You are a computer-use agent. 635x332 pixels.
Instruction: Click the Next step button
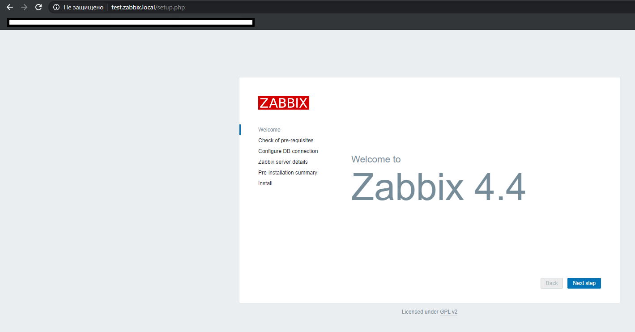(x=584, y=283)
